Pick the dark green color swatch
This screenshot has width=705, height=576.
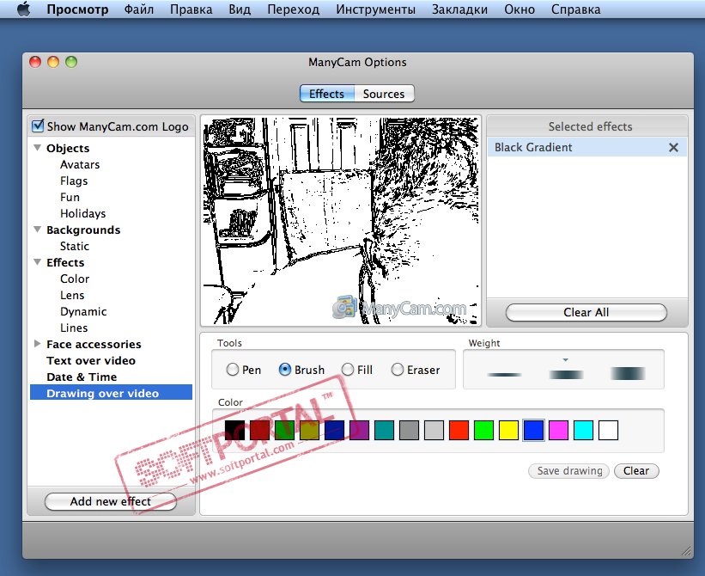[284, 430]
